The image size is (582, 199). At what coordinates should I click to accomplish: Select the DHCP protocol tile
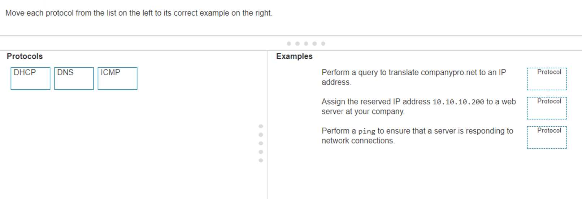(x=30, y=78)
